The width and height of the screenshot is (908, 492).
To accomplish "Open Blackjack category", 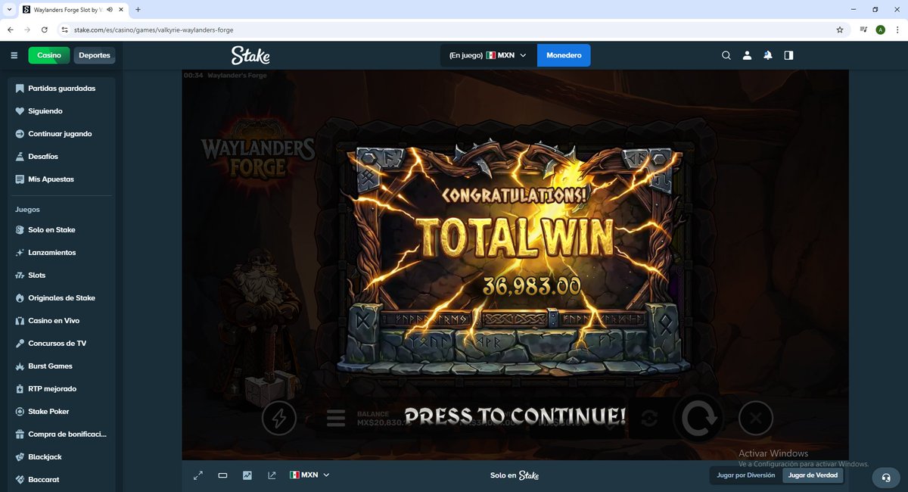I will tap(61, 457).
